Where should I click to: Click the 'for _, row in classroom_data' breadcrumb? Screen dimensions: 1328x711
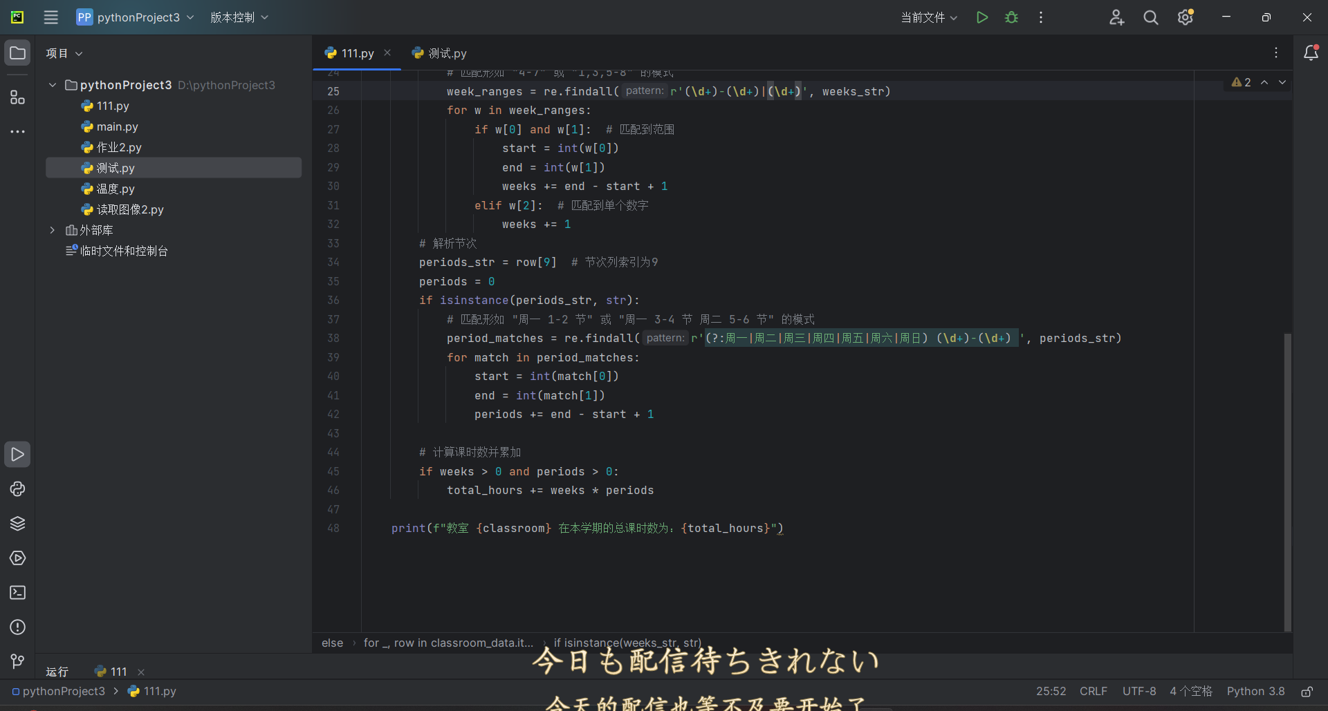tap(448, 643)
